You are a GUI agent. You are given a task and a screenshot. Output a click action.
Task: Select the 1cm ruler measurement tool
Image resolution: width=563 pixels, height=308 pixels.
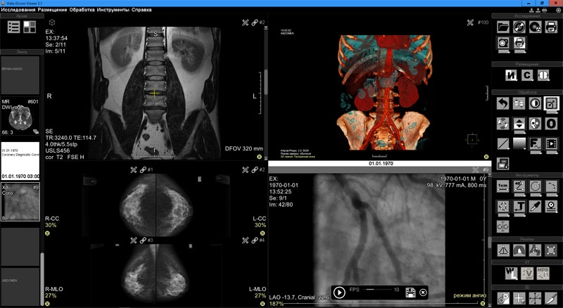503,186
